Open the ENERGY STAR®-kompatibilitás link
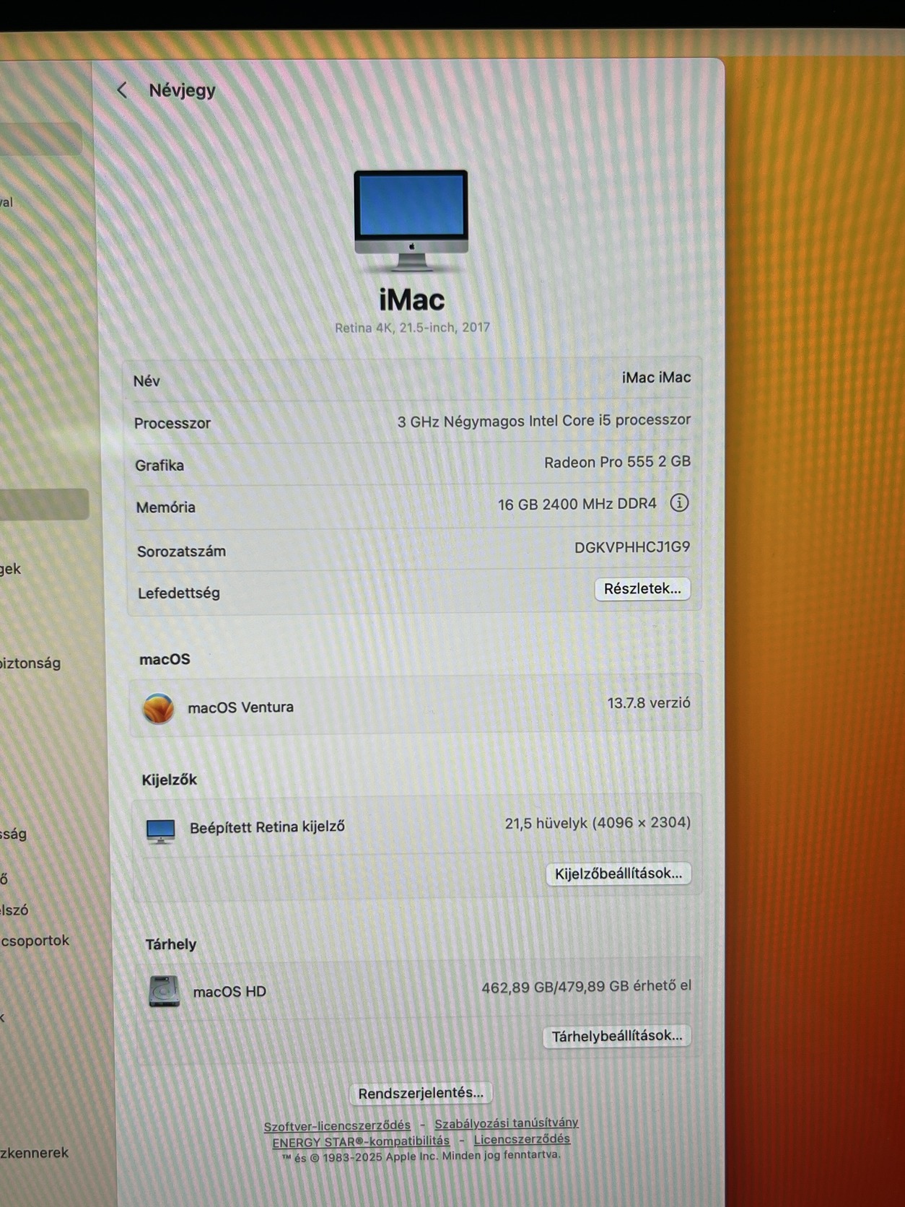This screenshot has height=1207, width=905. (361, 1141)
